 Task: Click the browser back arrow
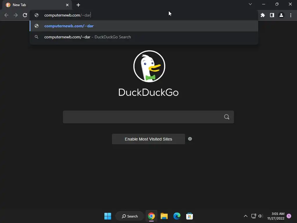click(6, 15)
